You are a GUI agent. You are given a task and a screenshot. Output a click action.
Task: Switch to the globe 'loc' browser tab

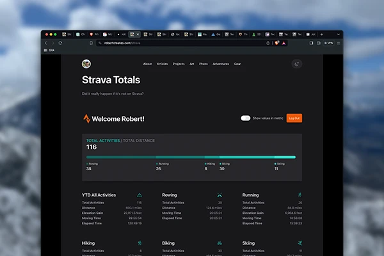(175, 35)
